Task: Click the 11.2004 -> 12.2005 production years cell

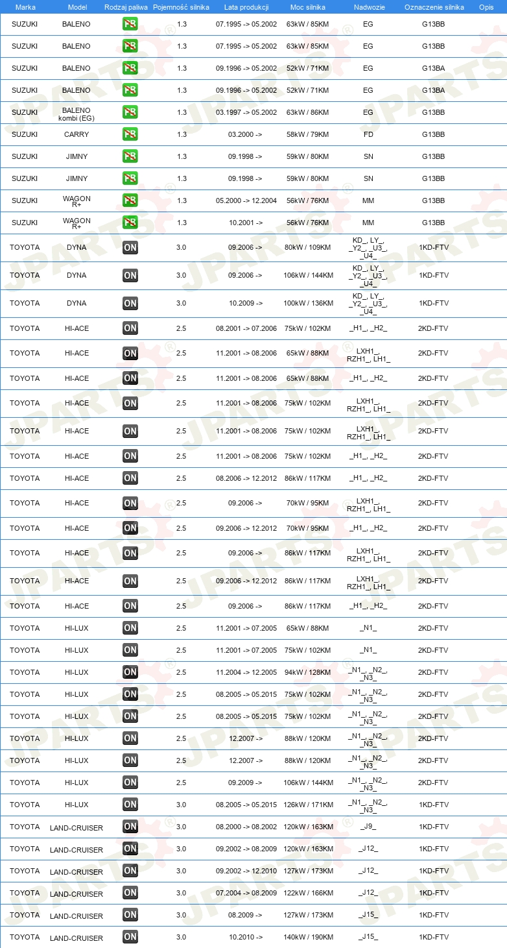Action: click(246, 672)
